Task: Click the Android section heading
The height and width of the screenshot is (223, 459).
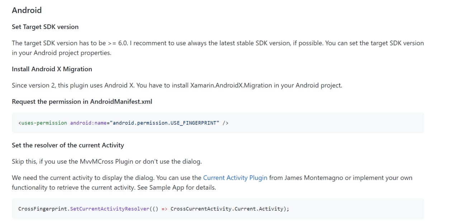Action: [27, 10]
